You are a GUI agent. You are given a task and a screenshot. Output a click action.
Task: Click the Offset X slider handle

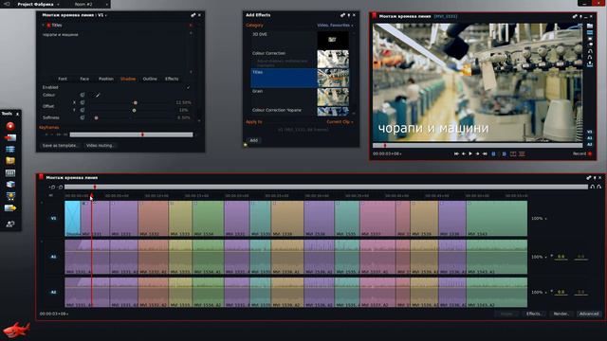click(135, 102)
